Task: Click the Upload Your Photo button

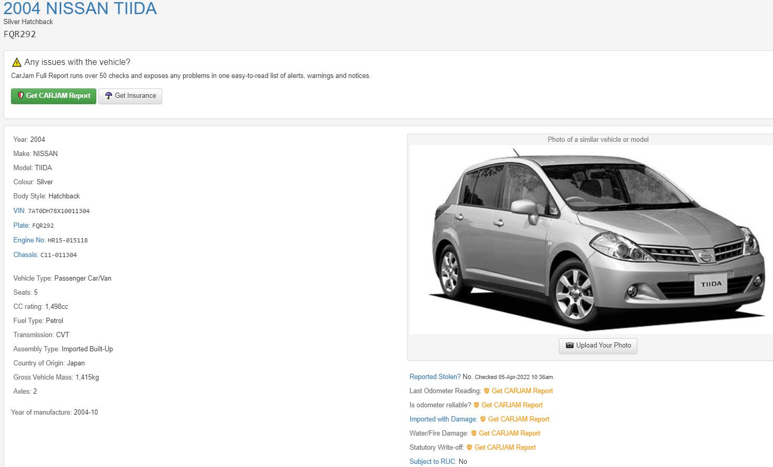Action: [598, 346]
